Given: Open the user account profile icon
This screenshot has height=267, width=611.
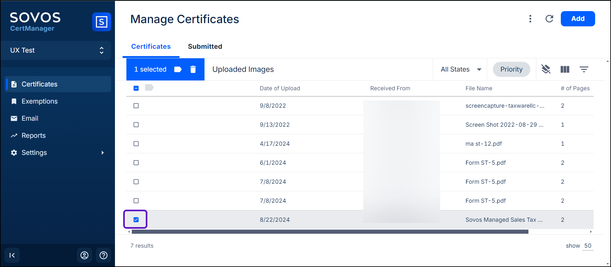Looking at the screenshot, I should pos(84,255).
